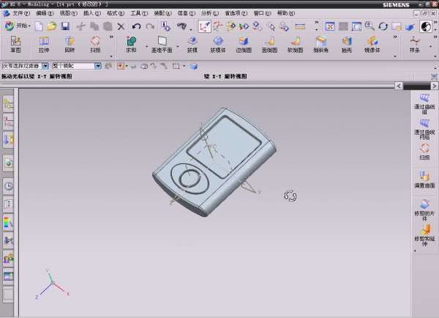Select the 边倒圆 (Edge Blend) tool
The height and width of the screenshot is (318, 439).
244,44
